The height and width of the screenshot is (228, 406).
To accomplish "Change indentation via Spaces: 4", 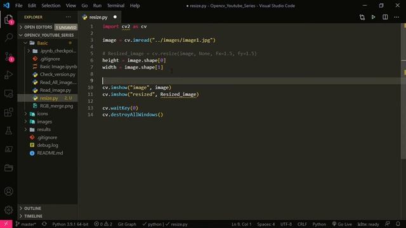I will coord(266,224).
